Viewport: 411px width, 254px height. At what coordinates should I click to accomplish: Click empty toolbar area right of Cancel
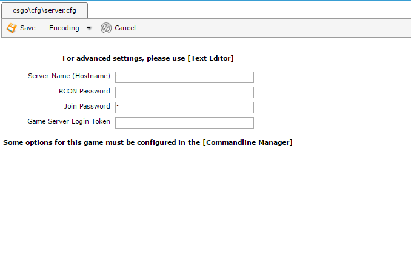click(x=273, y=28)
